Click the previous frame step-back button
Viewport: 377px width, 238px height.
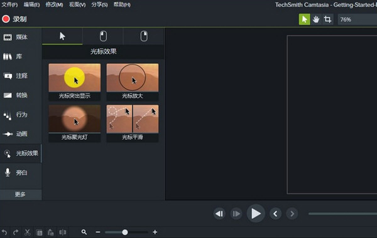(219, 214)
